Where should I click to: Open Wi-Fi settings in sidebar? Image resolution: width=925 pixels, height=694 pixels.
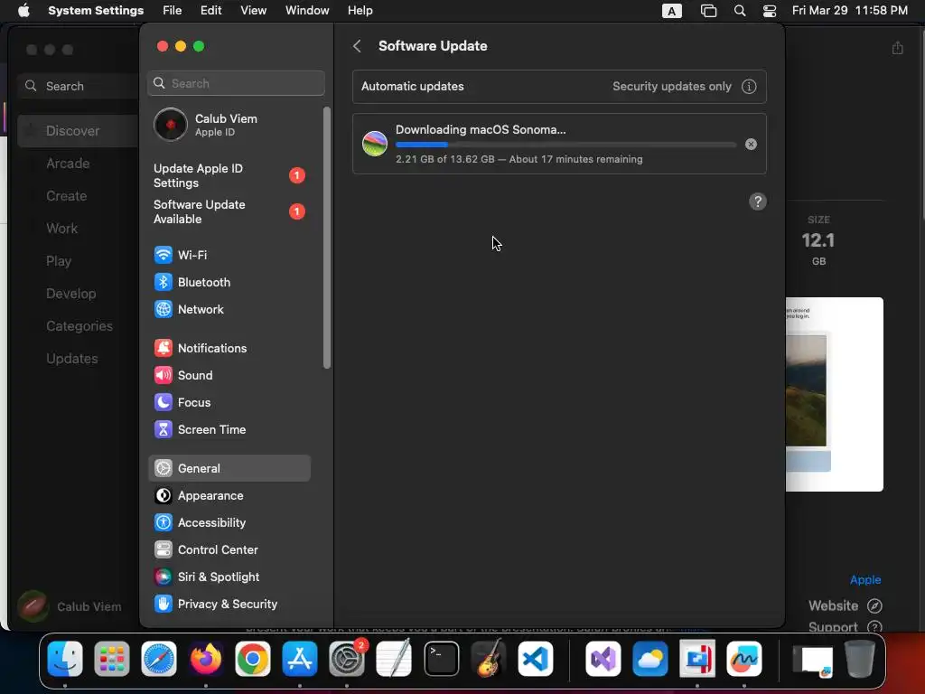point(229,255)
